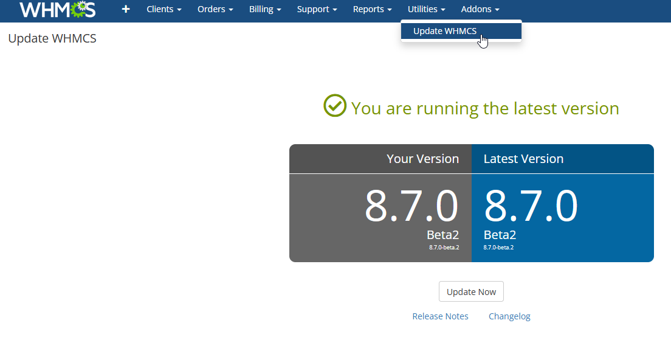The height and width of the screenshot is (337, 671).
Task: Click the Update Now button
Action: click(471, 291)
